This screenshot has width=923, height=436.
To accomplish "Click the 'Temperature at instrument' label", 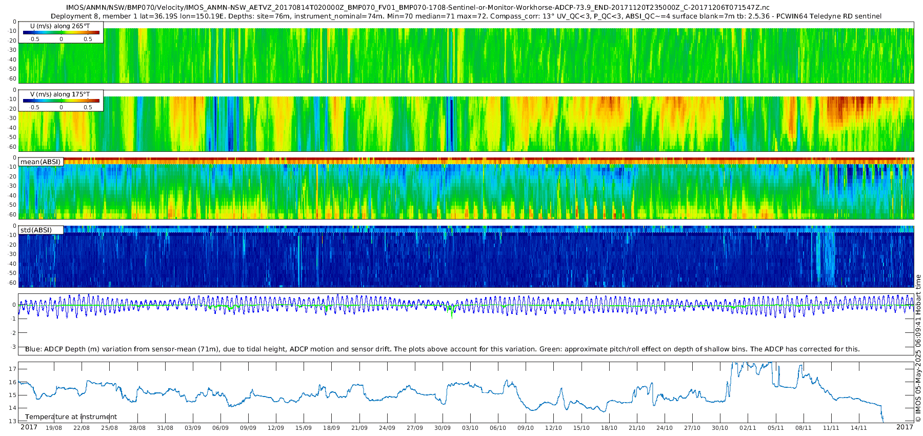I will [71, 417].
